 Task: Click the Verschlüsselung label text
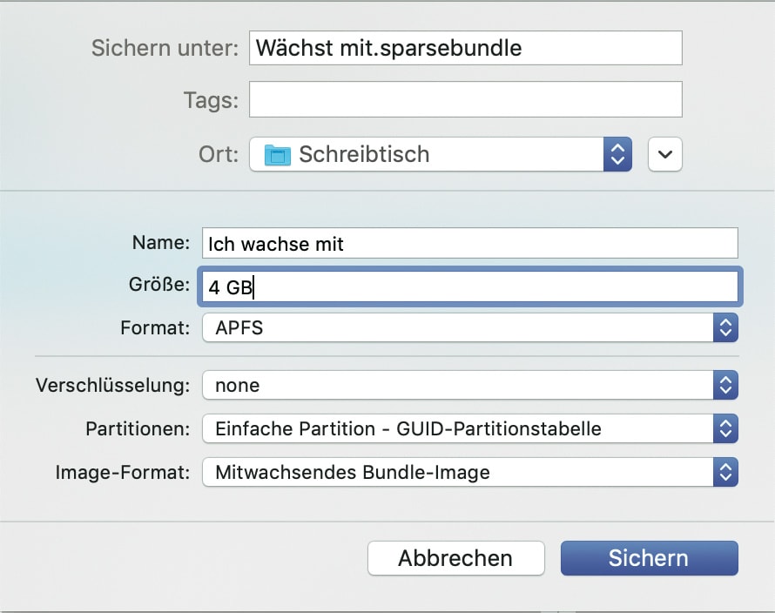[112, 385]
